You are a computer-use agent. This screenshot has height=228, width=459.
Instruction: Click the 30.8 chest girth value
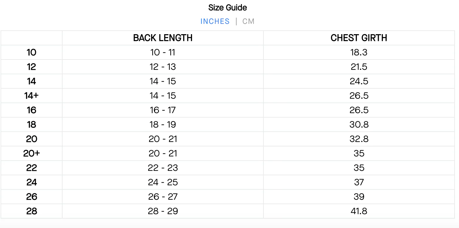(x=359, y=124)
